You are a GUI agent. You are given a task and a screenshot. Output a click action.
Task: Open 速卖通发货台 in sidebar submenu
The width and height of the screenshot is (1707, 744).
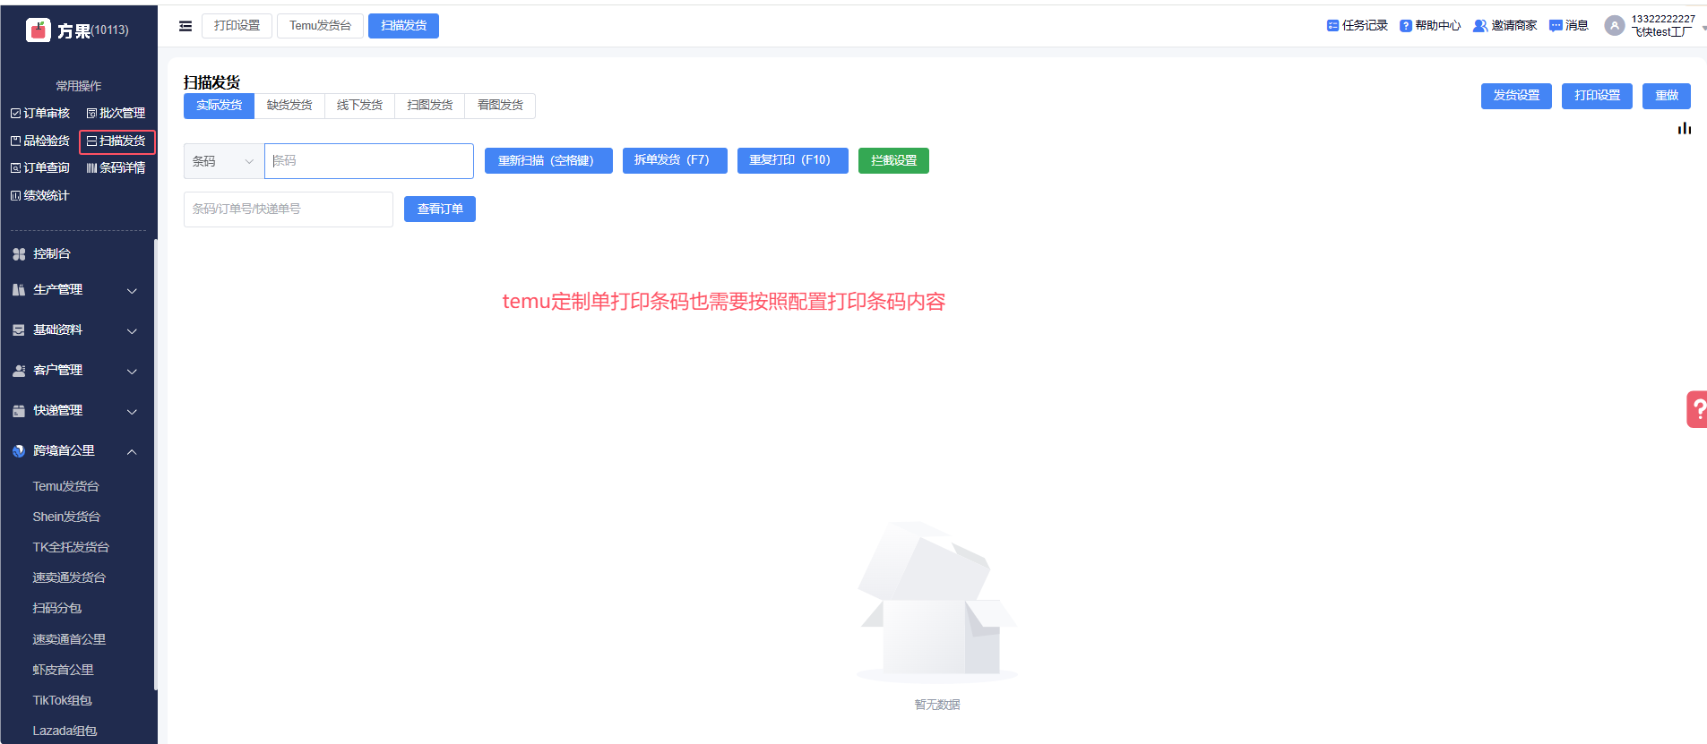69,578
